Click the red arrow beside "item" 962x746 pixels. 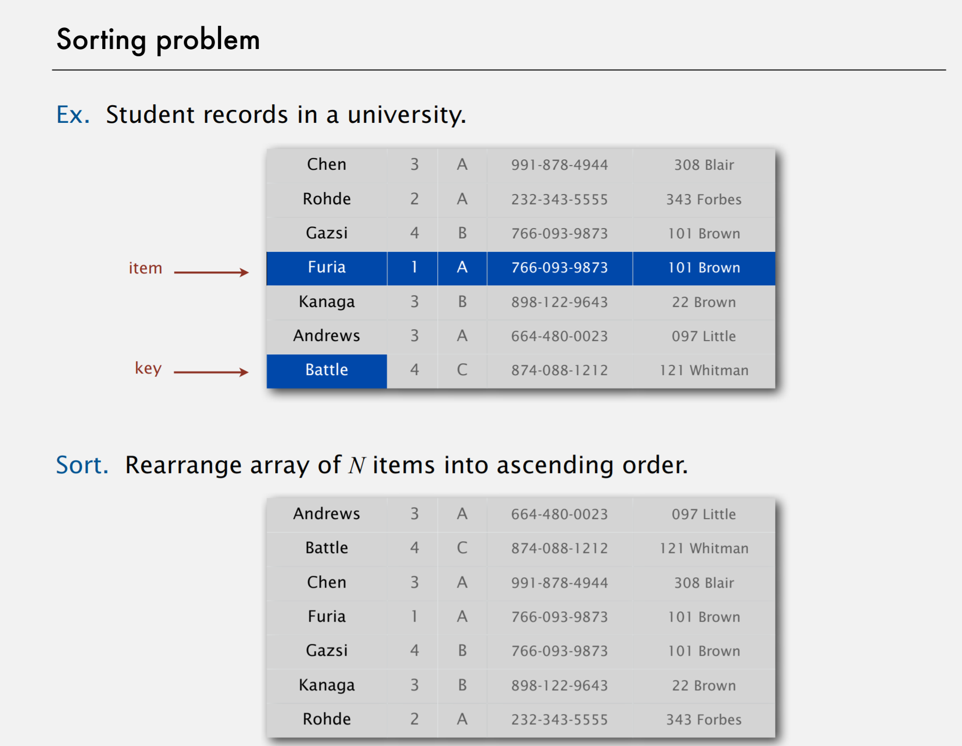211,272
